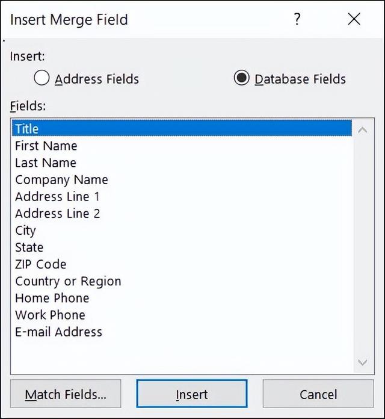Choose Address Line 2 from the list
Viewport: 385px width, 419px height.
click(x=182, y=214)
